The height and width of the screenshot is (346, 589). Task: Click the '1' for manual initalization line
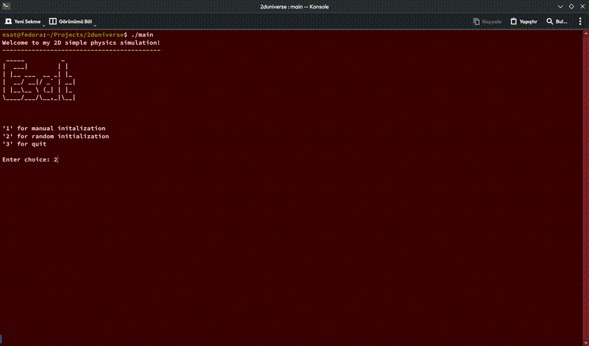(x=54, y=129)
